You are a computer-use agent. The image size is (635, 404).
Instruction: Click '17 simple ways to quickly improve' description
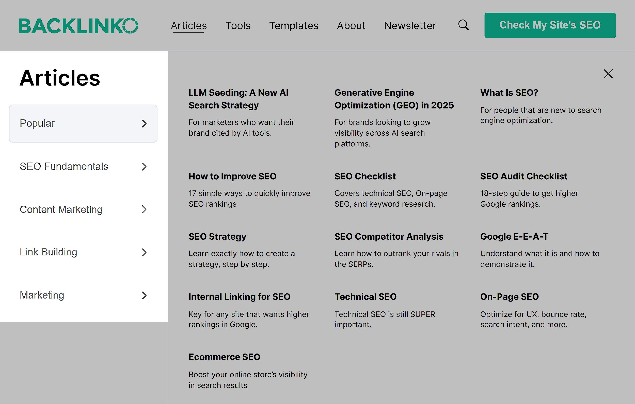249,198
